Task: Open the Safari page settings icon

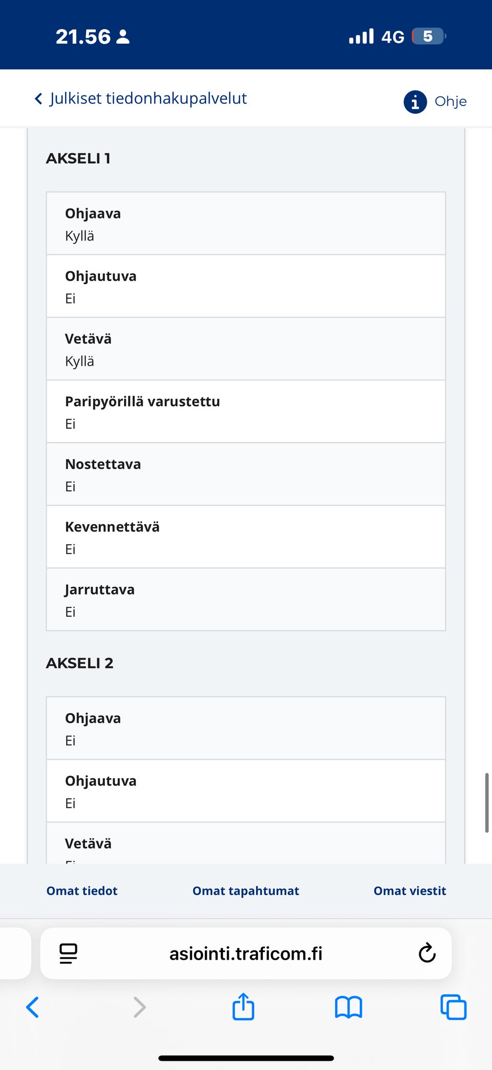Action: [x=68, y=953]
